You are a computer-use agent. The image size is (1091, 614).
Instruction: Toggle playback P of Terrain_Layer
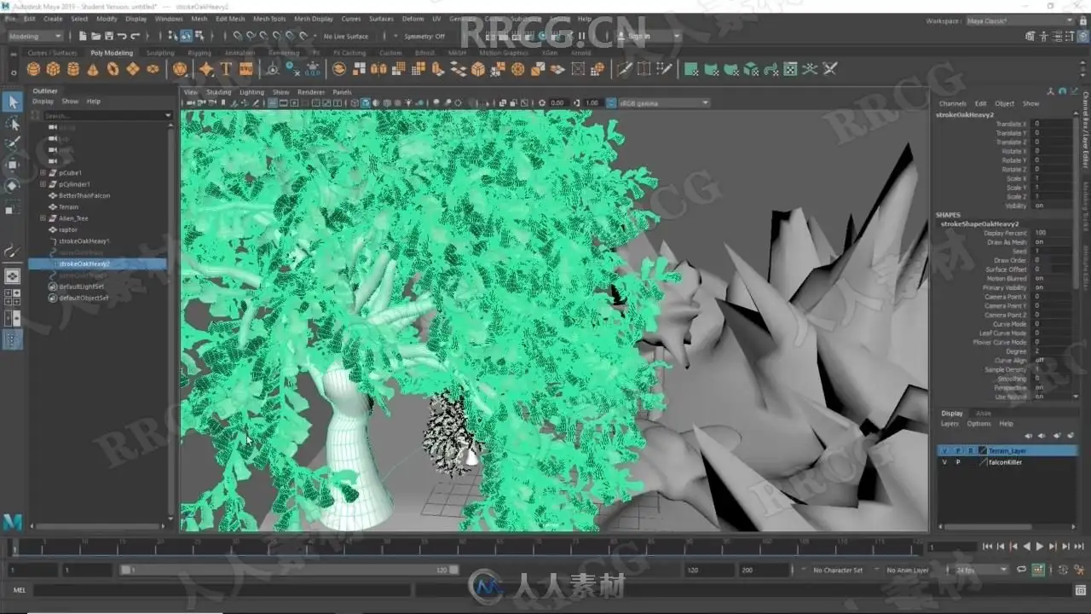tap(957, 450)
